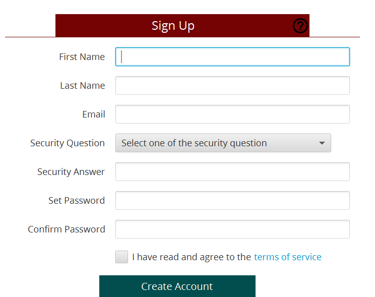Viewport: 375px width, 297px height.
Task: Submit with the Create Account button
Action: (177, 286)
